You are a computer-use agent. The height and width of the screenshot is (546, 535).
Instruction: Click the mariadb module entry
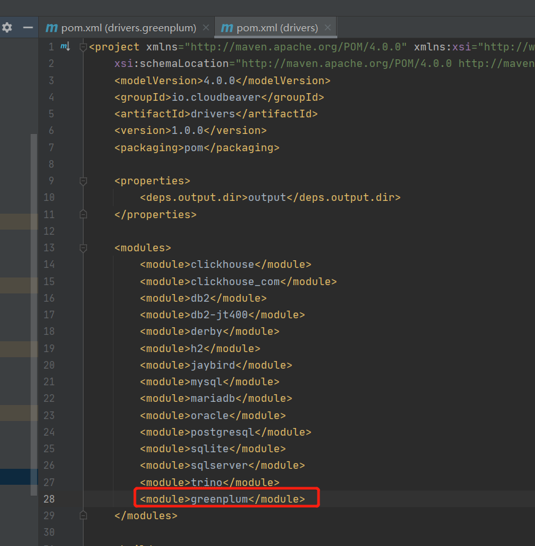(216, 399)
